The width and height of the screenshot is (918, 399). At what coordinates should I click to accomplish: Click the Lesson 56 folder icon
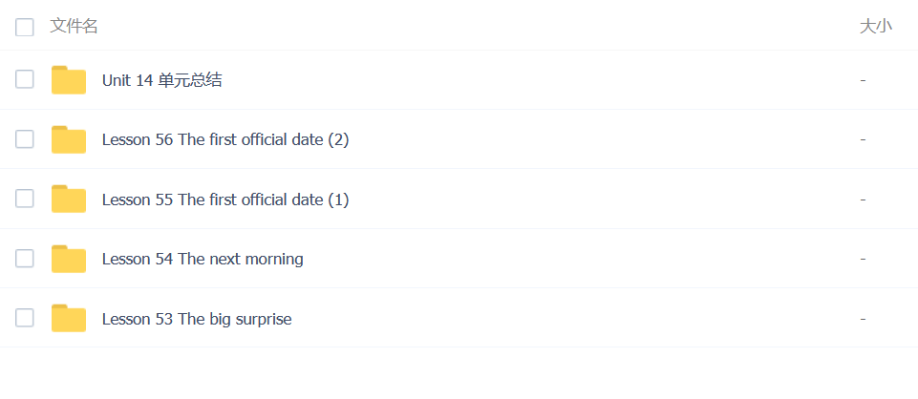click(x=68, y=139)
